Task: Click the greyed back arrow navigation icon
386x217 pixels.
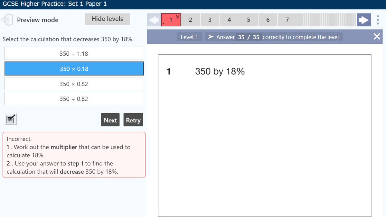Action: tap(153, 20)
